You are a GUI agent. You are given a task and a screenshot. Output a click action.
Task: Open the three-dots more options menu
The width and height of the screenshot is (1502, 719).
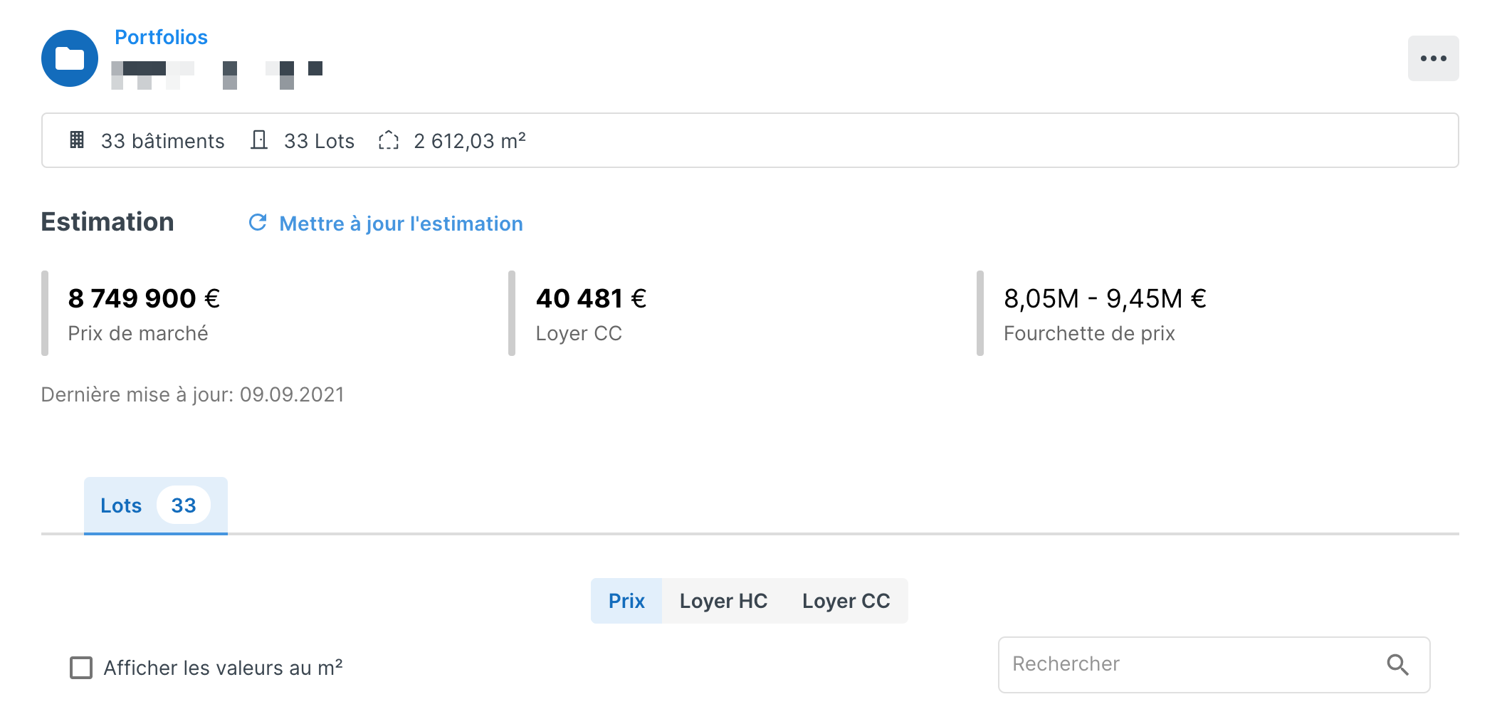(x=1433, y=58)
